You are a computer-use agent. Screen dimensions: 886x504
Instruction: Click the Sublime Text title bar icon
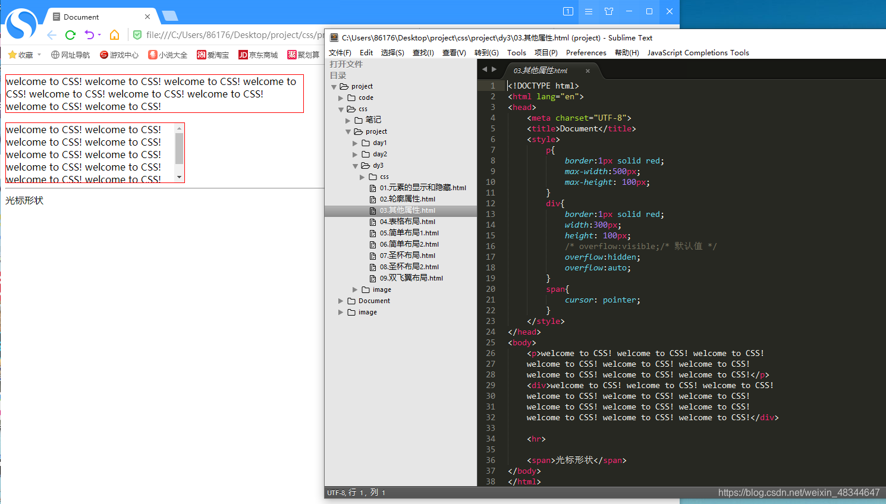point(334,37)
